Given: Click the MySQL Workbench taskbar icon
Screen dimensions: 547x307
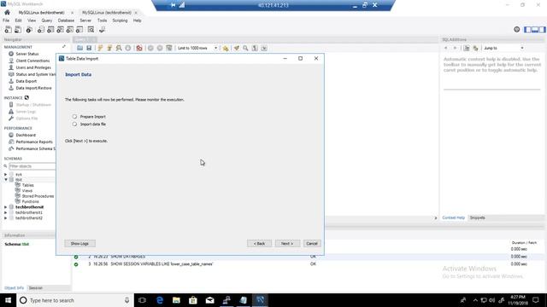Looking at the screenshot, I should (260, 300).
